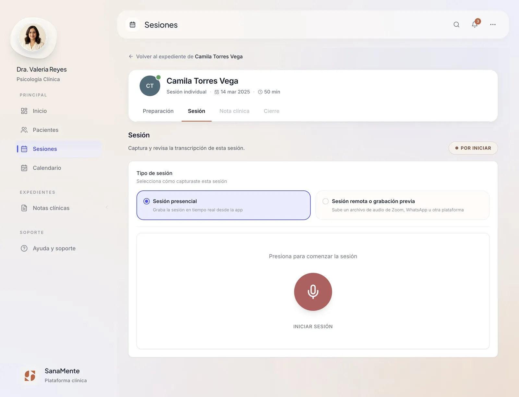The image size is (519, 397).
Task: Follow the Volver al expediente link
Action: 186,56
